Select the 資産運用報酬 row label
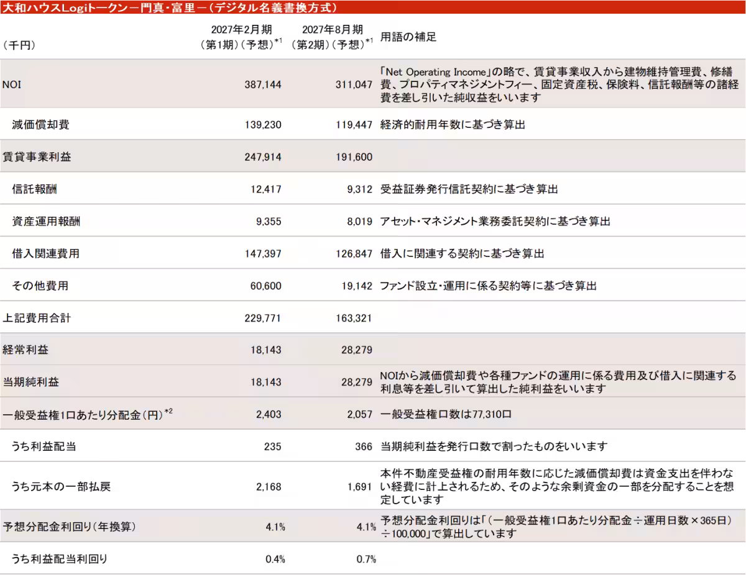The image size is (746, 575). click(x=46, y=222)
